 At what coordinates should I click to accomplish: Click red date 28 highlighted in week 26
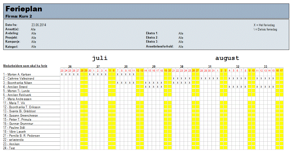pyautogui.click(x=82, y=71)
